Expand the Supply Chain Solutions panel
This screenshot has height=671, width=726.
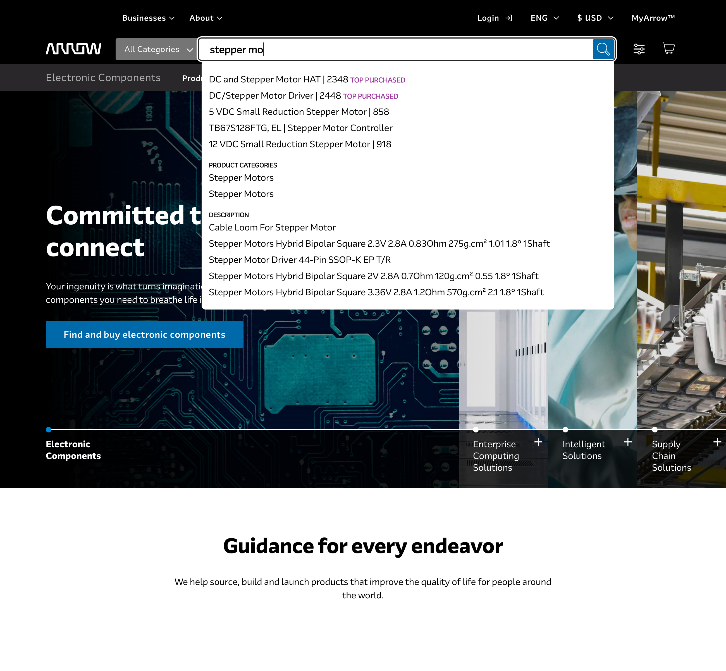click(x=717, y=442)
